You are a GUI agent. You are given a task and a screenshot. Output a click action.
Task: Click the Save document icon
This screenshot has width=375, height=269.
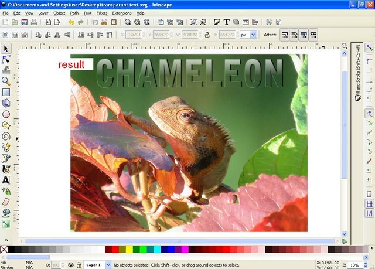(25, 22)
